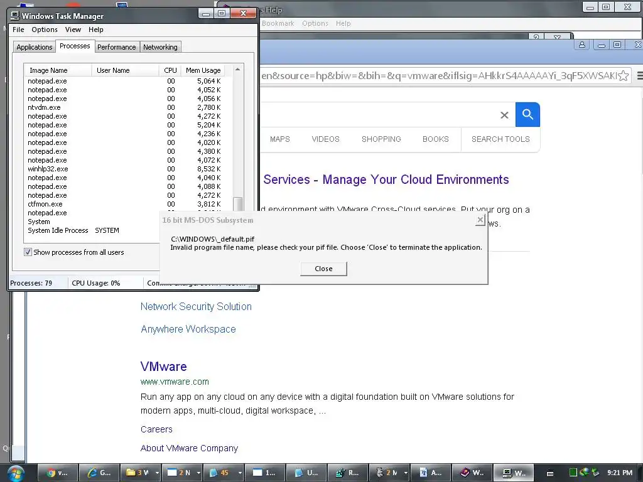
Task: Select the winhlp32.exe process row
Action: click(x=128, y=169)
